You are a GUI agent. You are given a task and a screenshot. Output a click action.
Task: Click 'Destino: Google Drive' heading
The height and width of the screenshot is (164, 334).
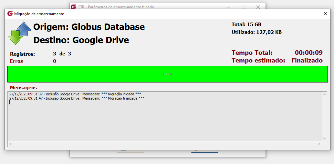click(81, 40)
